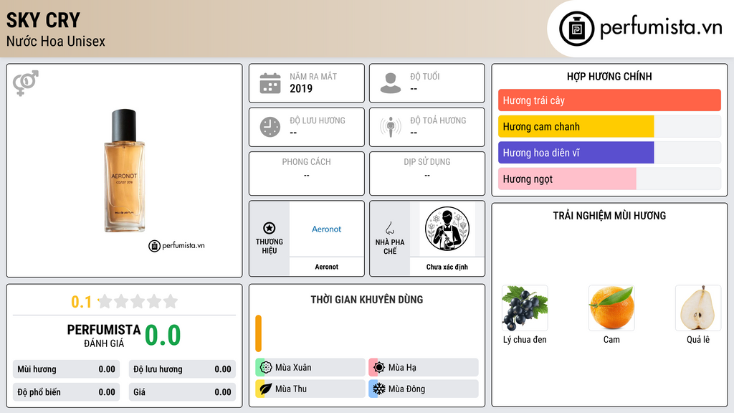Click the Mùa Hạ sun icon
Screen dimensions: 734x413
point(379,367)
